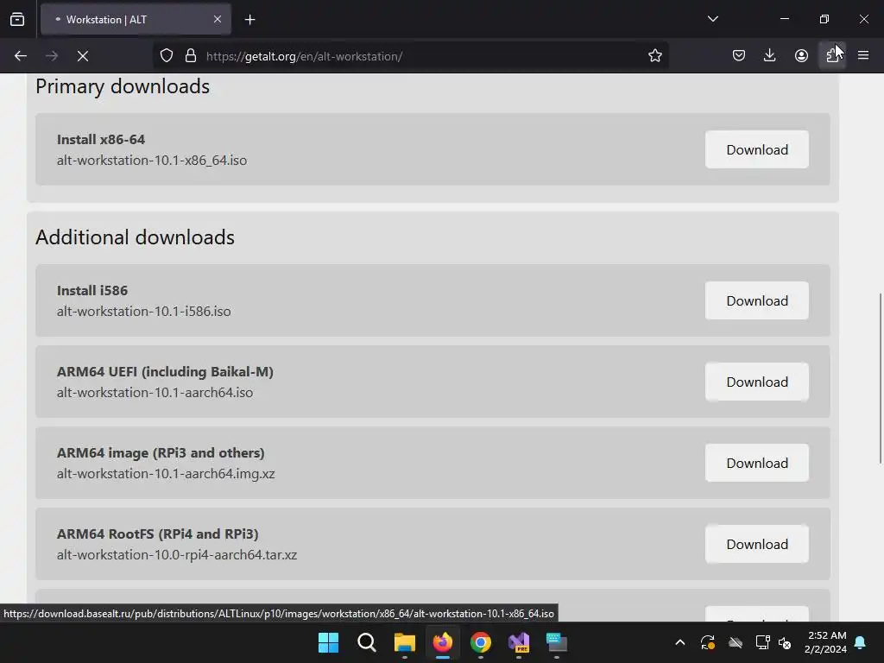Bookmark this page with star
This screenshot has height=663, width=884.
(654, 56)
